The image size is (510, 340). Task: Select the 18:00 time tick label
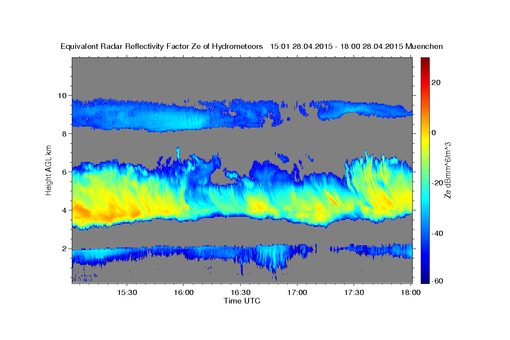tap(410, 292)
